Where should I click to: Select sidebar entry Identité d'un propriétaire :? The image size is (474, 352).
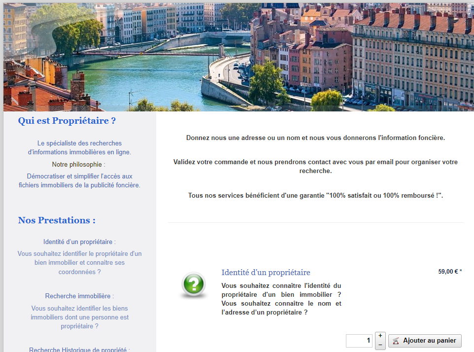pos(79,242)
